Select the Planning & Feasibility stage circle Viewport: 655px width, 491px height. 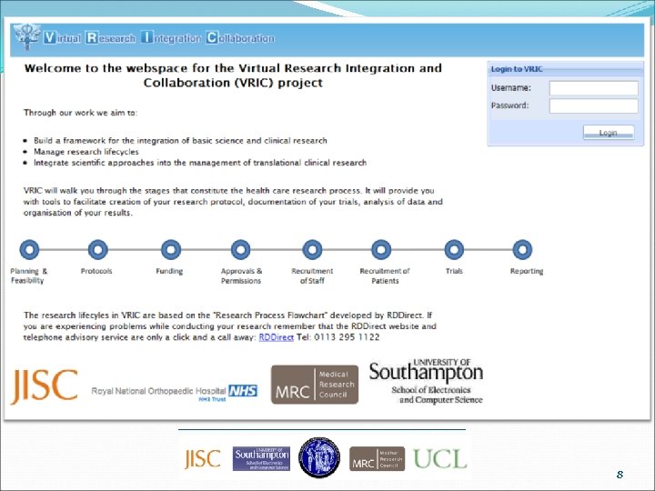(x=29, y=250)
